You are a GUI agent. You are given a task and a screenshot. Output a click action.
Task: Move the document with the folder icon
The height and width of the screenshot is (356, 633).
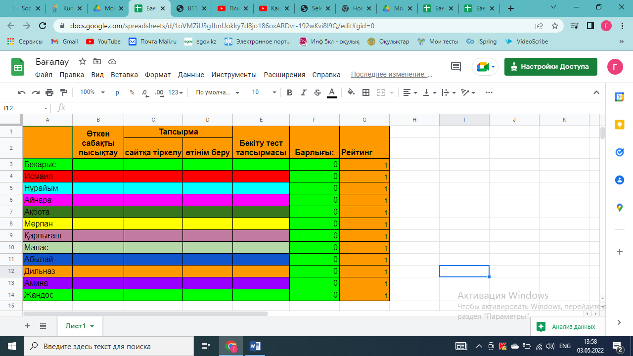click(x=97, y=61)
